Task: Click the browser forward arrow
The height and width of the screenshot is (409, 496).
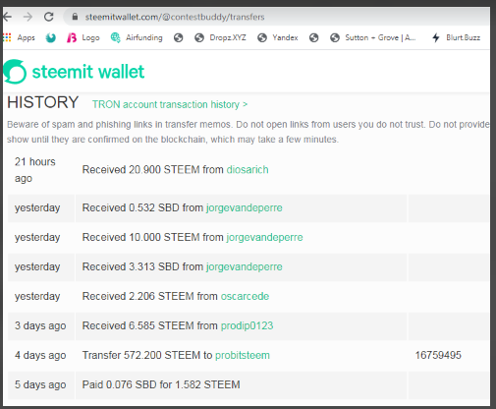Action: coord(28,17)
